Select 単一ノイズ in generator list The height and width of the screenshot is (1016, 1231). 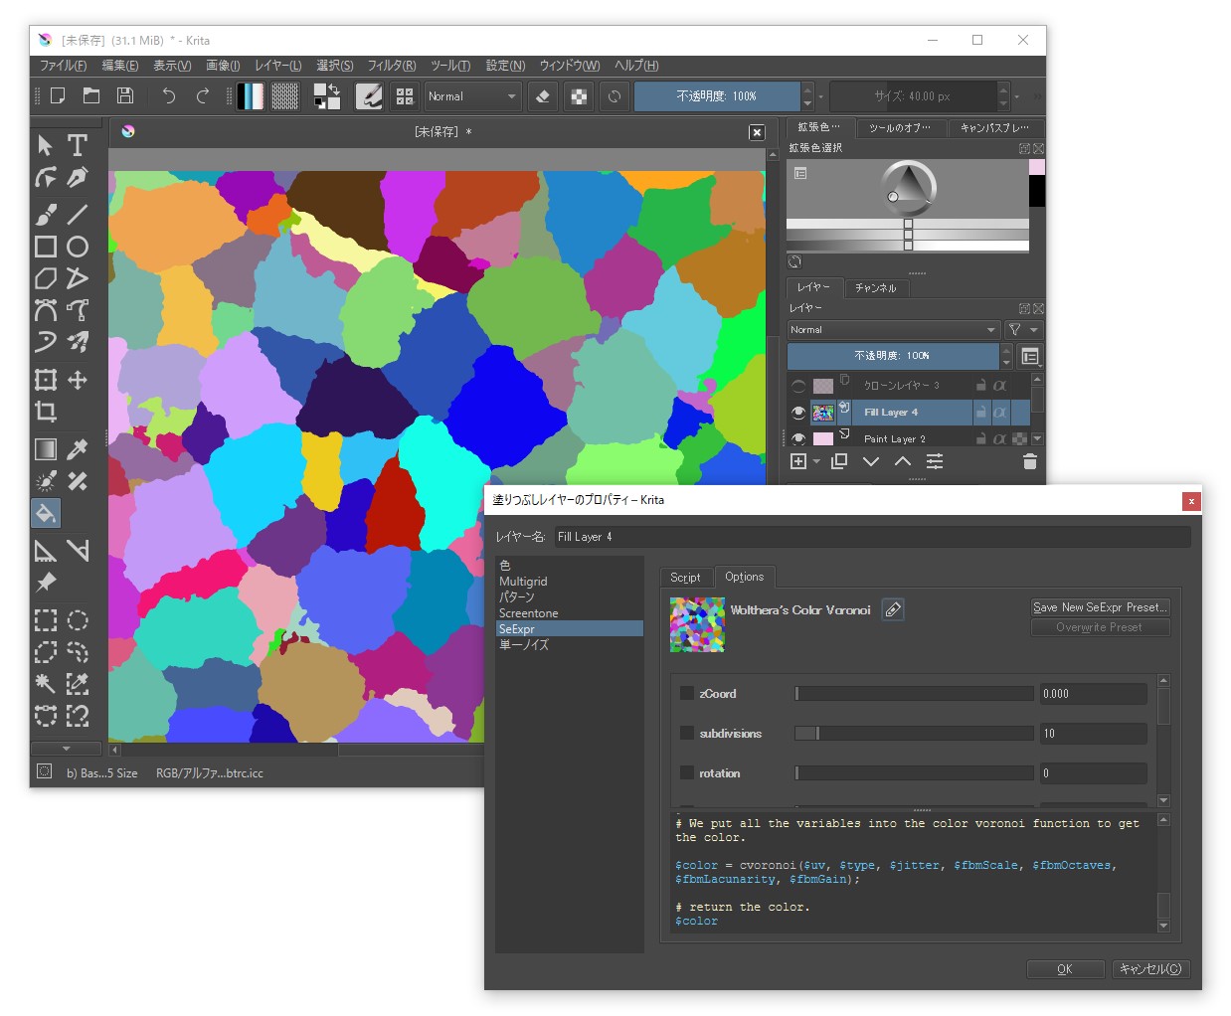570,645
